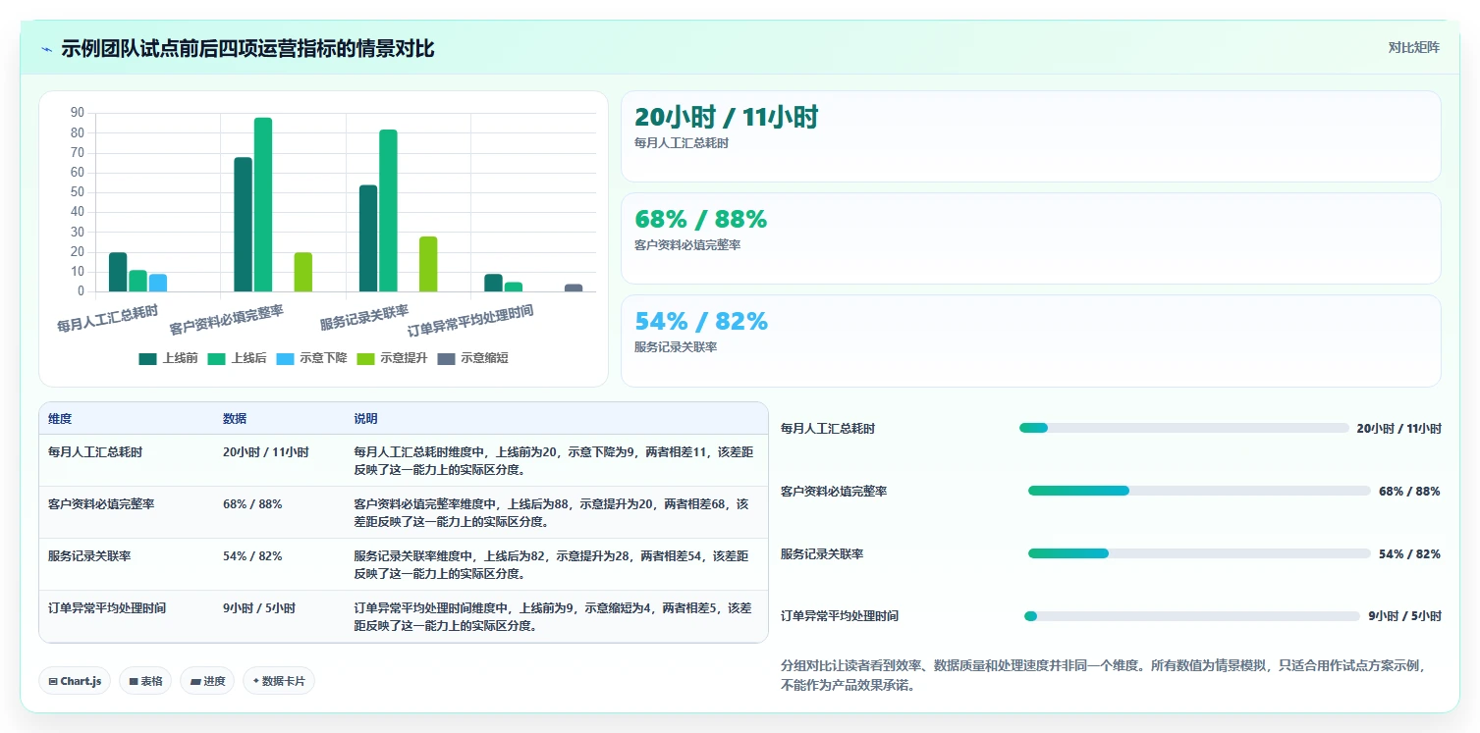Click the 数据 column header

(235, 419)
